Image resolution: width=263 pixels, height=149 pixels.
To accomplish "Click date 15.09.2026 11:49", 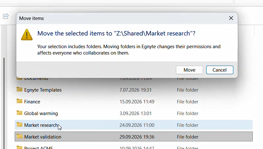I will coord(137,102).
